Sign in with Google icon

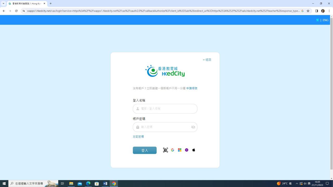tap(172, 150)
